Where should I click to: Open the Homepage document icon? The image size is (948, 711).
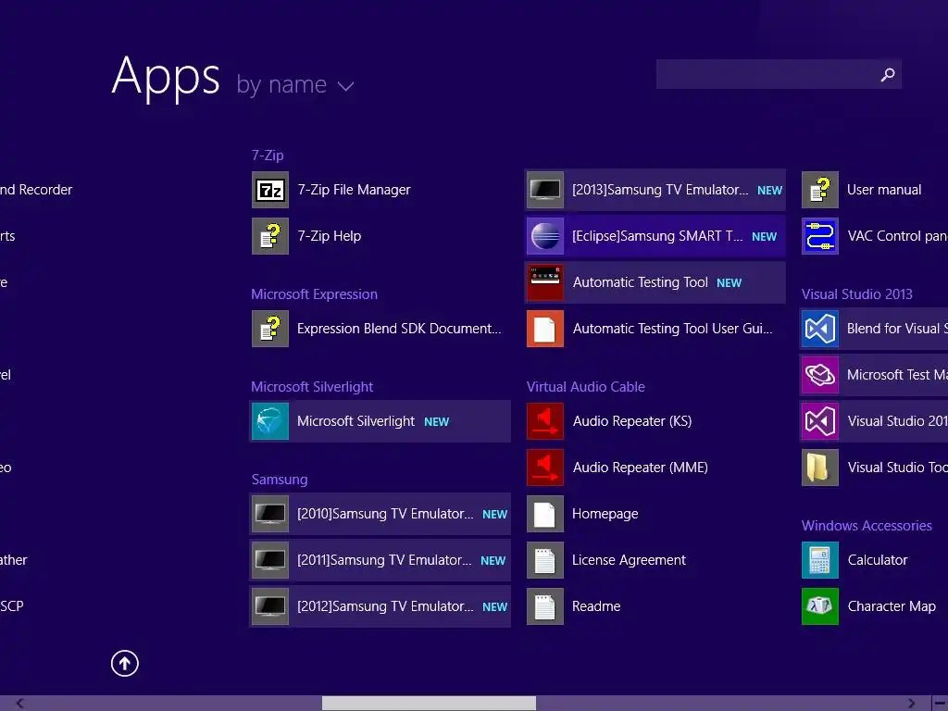point(544,514)
